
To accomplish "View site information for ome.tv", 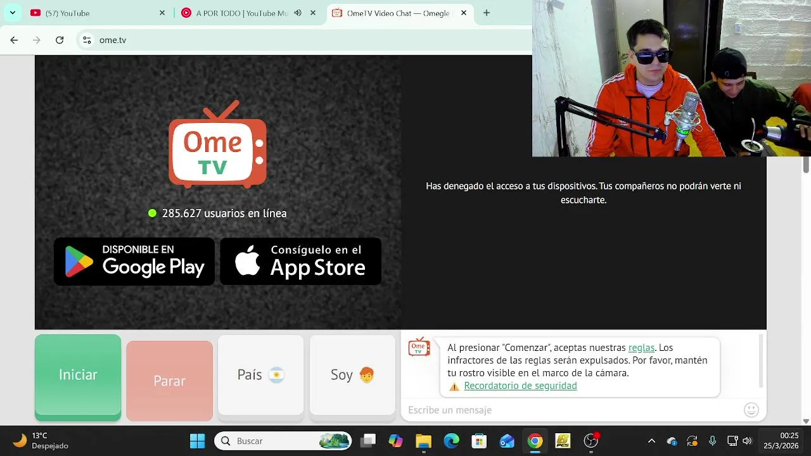I will coord(87,40).
